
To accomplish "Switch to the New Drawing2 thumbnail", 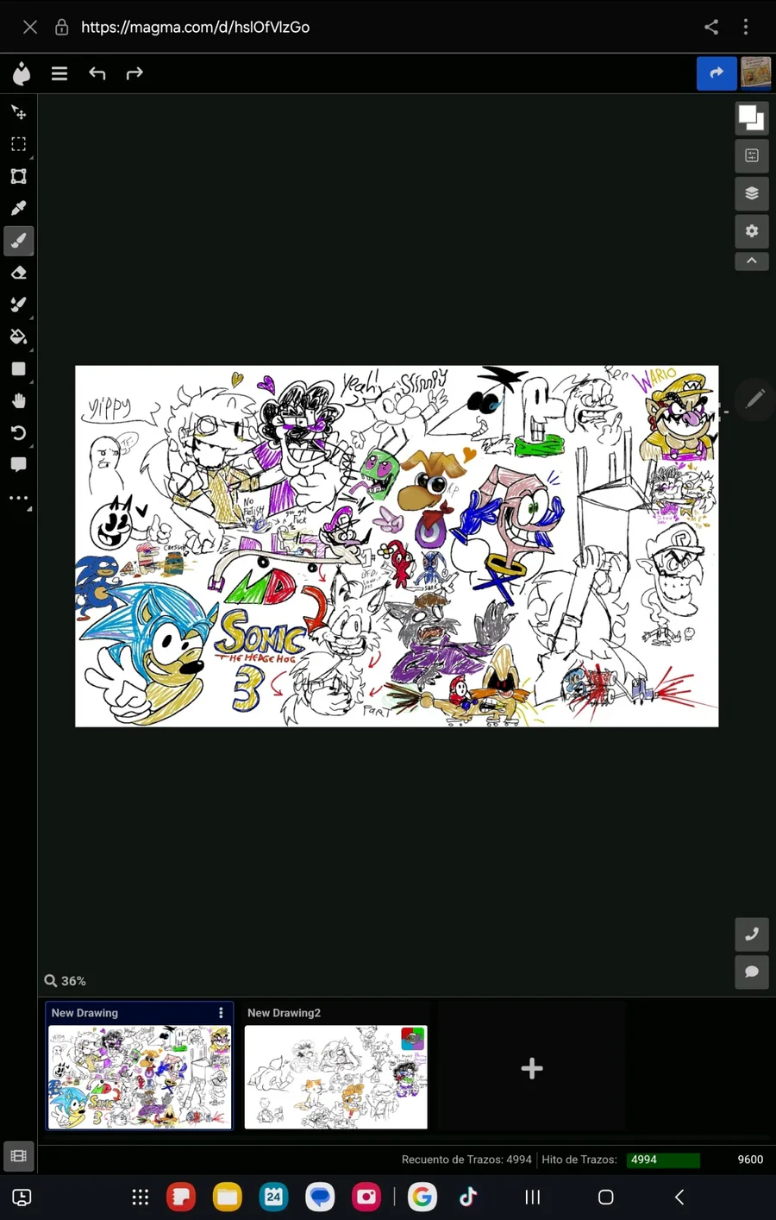I will click(335, 1077).
